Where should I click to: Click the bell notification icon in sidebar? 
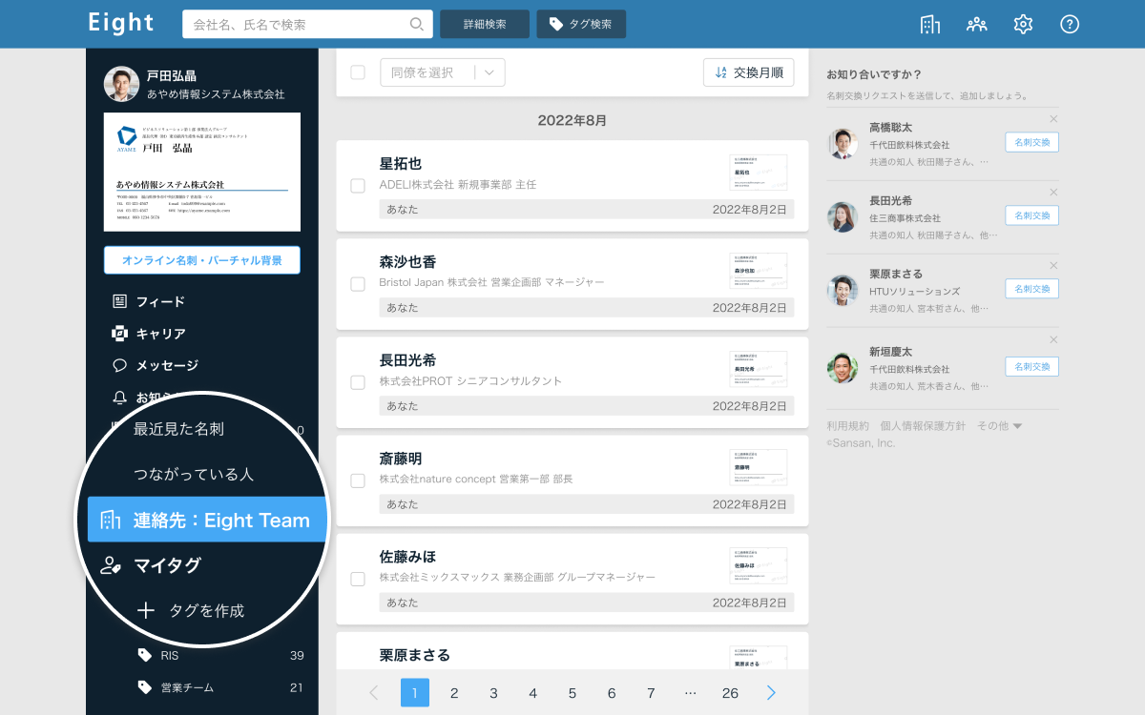(119, 397)
